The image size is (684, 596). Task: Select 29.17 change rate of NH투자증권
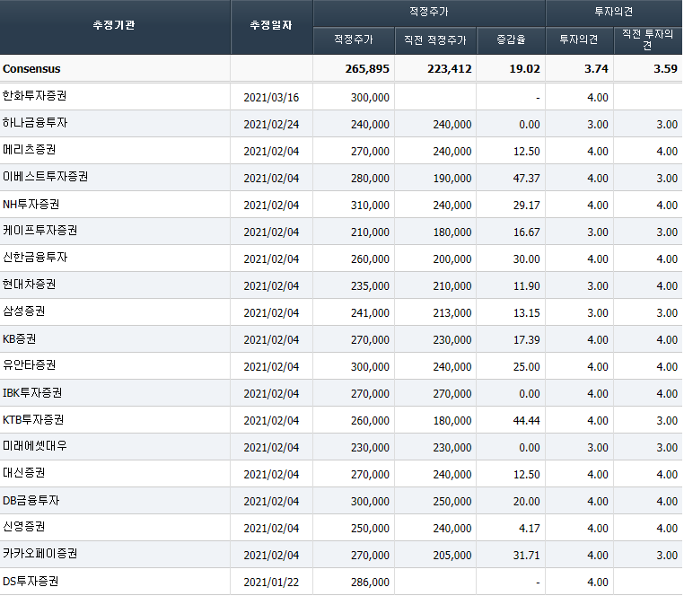(527, 206)
